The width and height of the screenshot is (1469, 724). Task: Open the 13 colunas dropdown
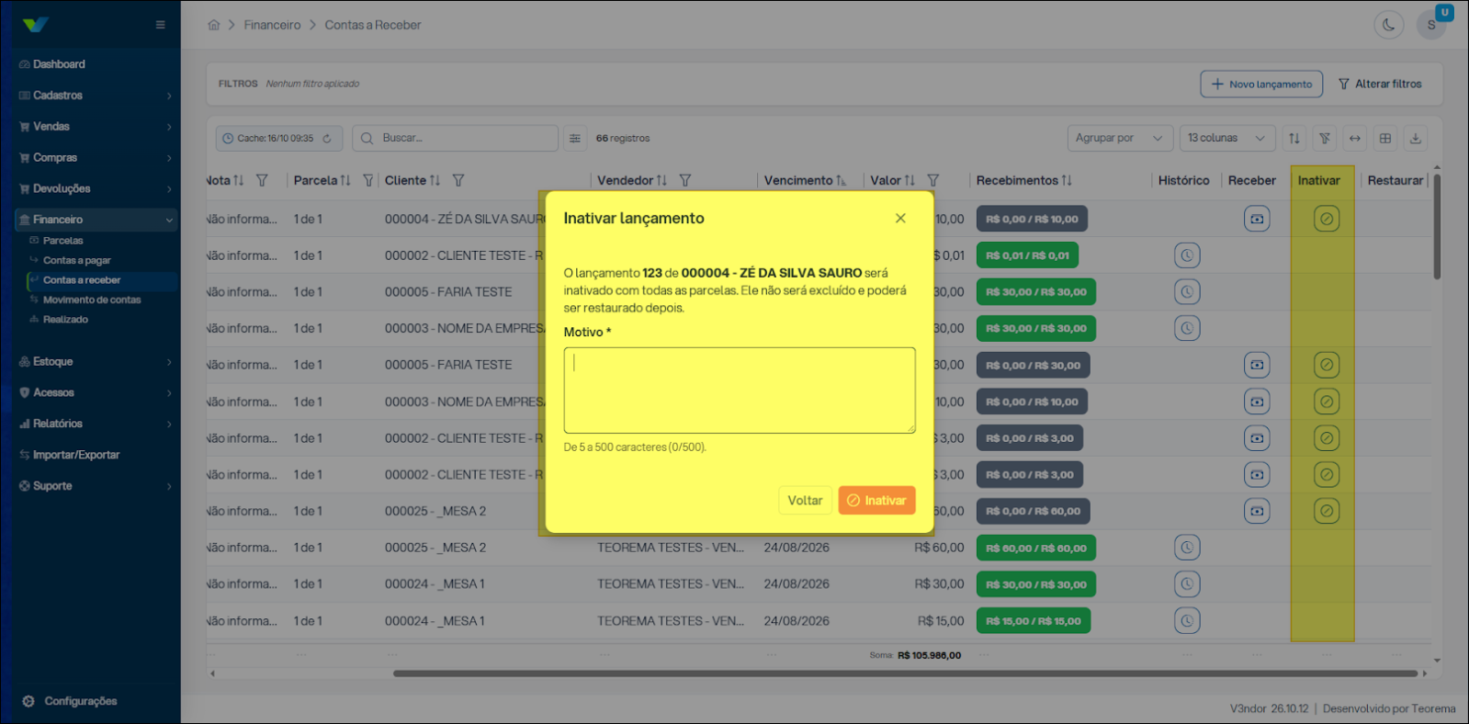point(1226,139)
